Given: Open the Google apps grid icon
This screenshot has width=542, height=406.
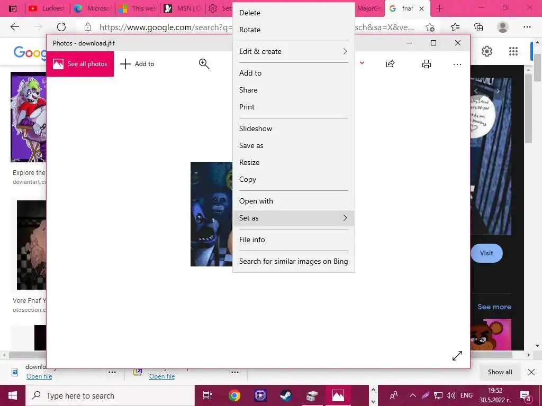Looking at the screenshot, I should 513,51.
